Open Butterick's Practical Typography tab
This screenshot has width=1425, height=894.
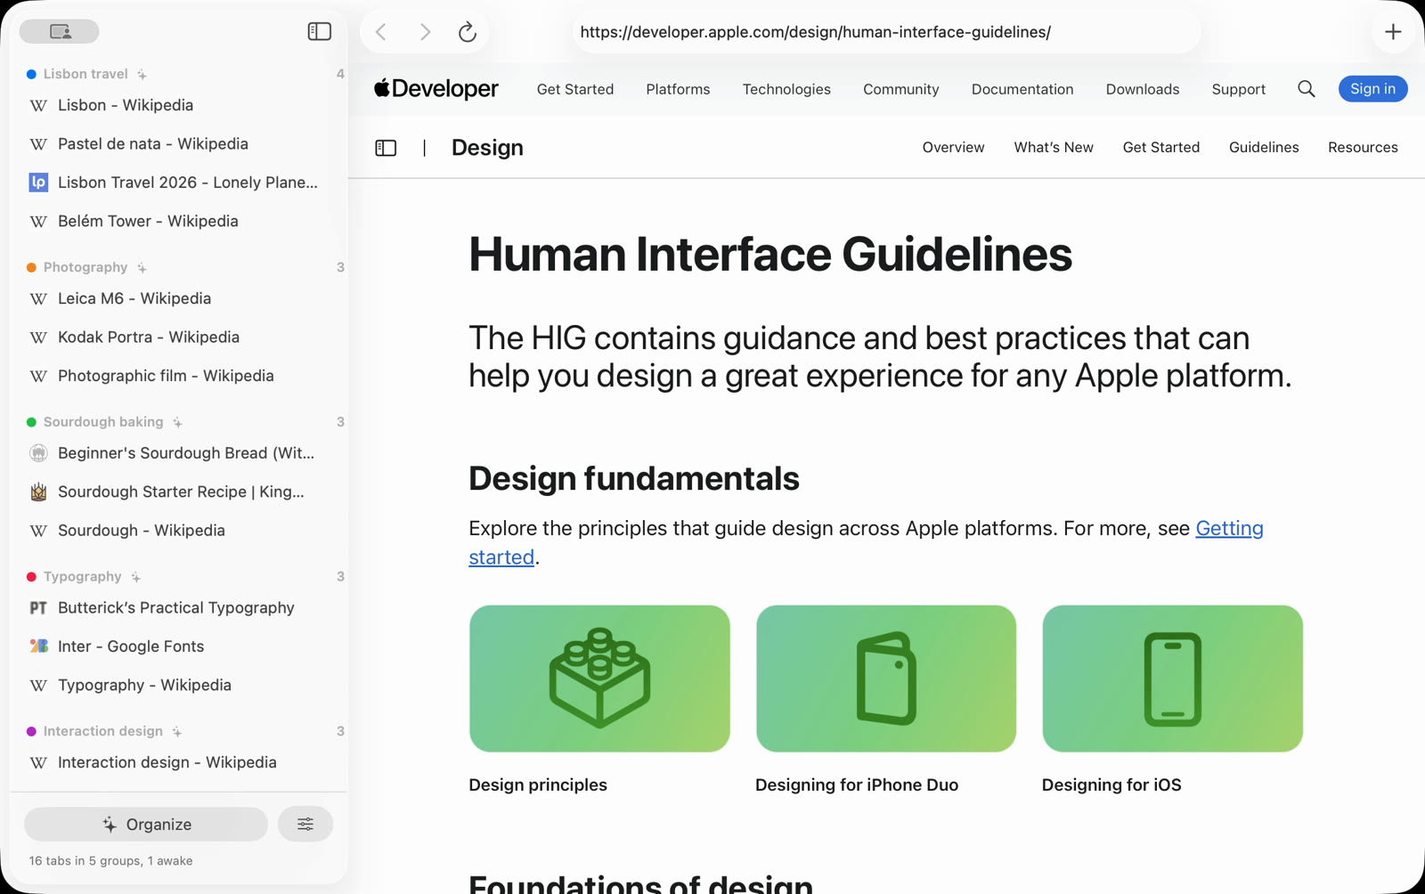coord(178,608)
